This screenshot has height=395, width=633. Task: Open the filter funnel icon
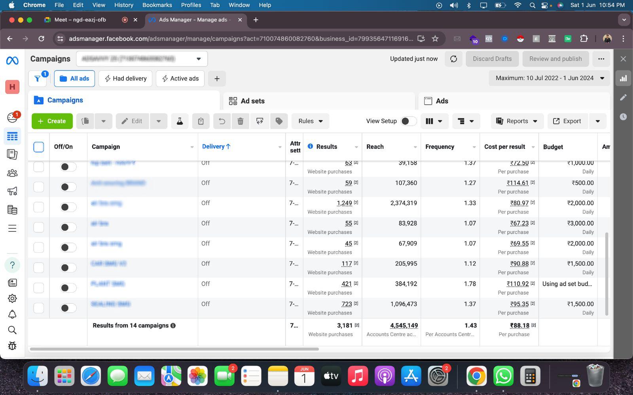[38, 79]
